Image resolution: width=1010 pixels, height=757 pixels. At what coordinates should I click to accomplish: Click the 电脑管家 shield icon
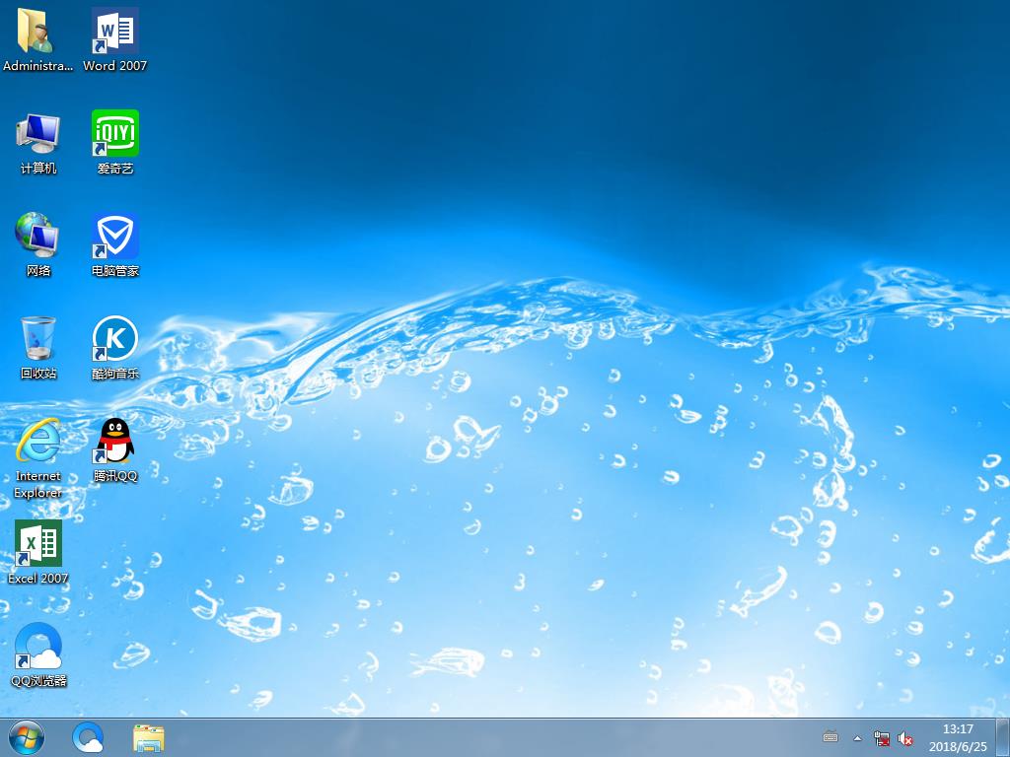click(x=114, y=237)
